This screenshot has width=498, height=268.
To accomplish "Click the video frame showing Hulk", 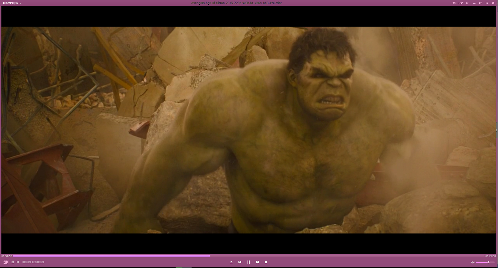I will [248, 130].
